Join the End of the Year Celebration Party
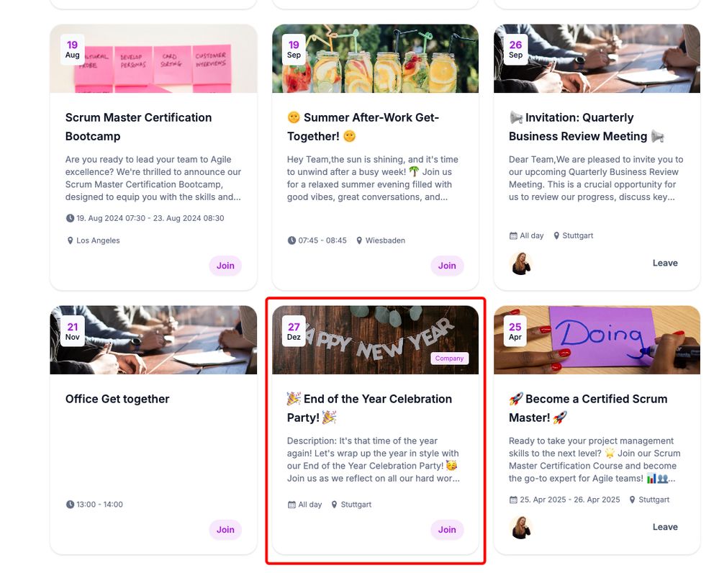 tap(447, 529)
